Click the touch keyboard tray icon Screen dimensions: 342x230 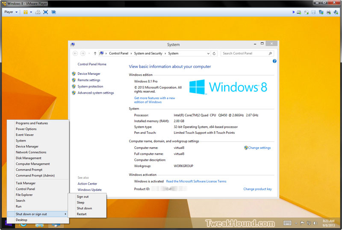287,223
